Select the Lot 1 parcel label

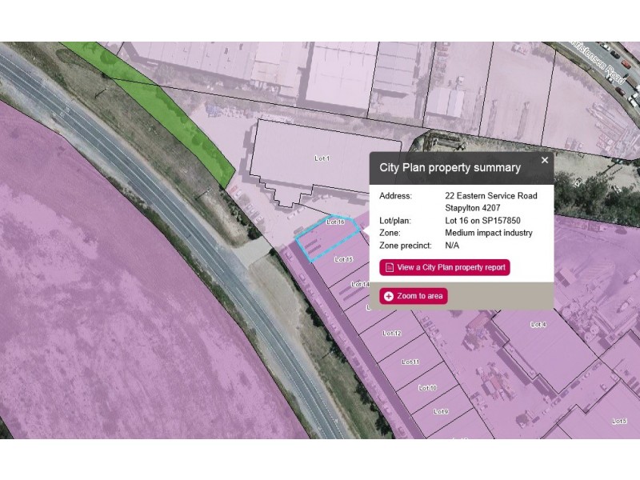(x=322, y=158)
